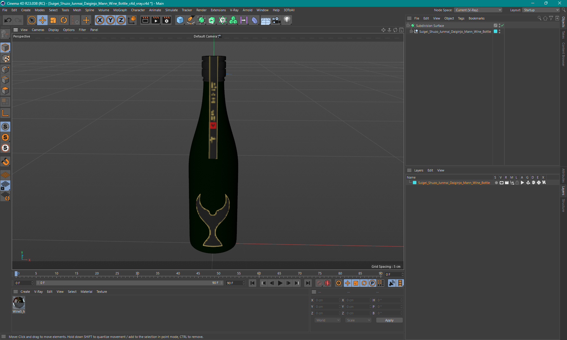The width and height of the screenshot is (567, 340).
Task: Click Render to Picture Viewer icon
Action: (x=156, y=20)
